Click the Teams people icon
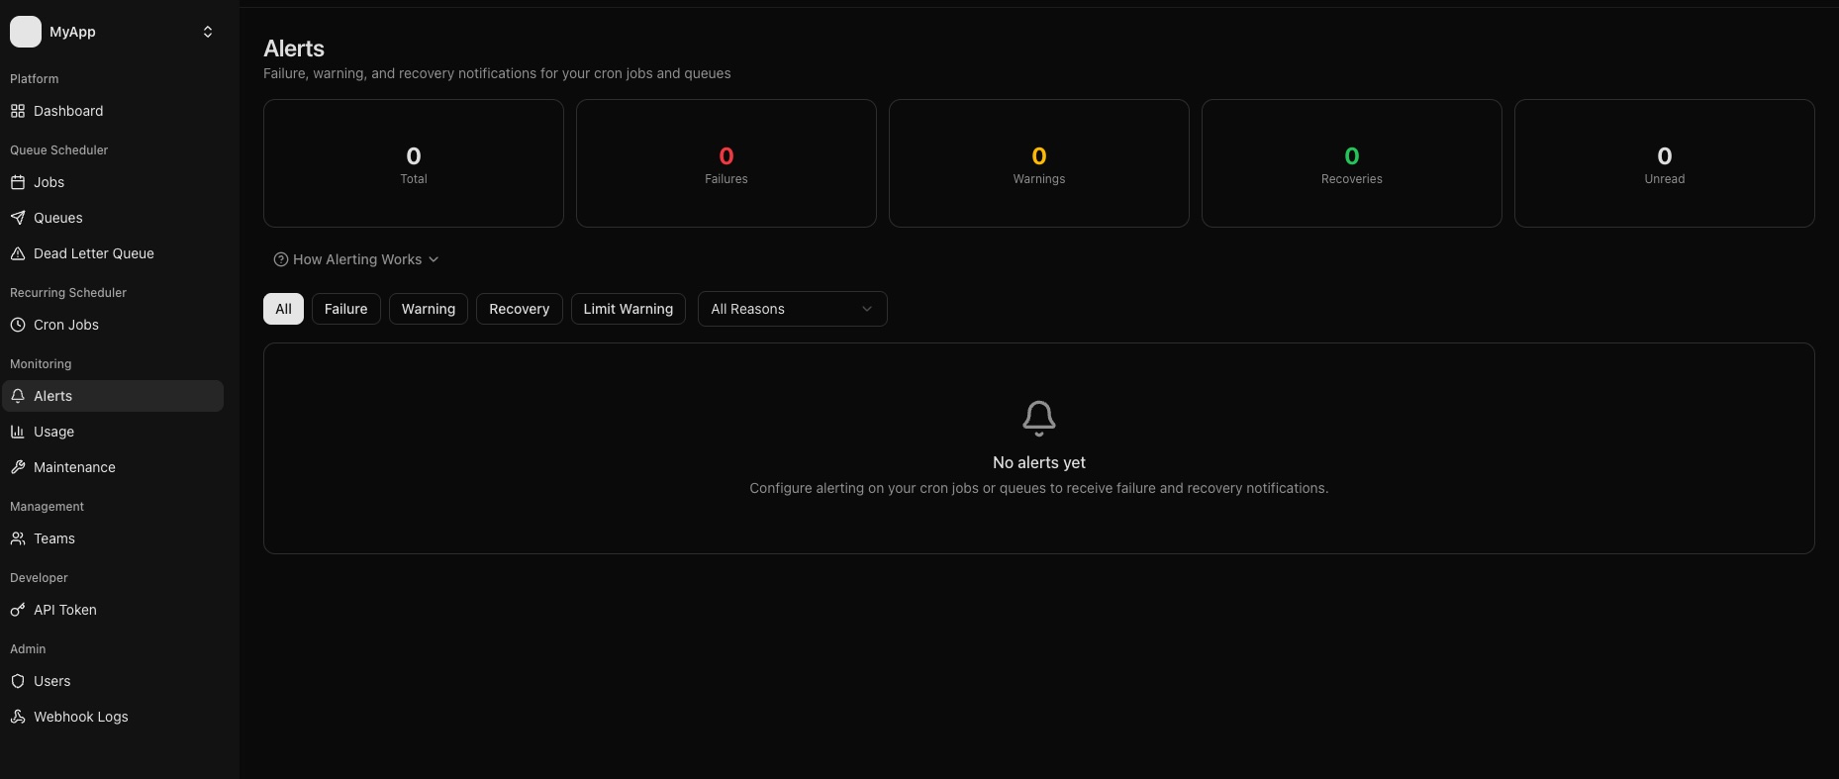 (x=18, y=538)
